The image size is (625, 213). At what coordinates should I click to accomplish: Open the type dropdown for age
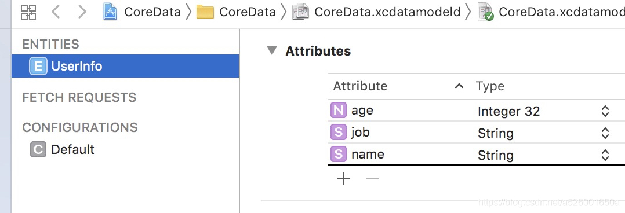click(x=605, y=111)
